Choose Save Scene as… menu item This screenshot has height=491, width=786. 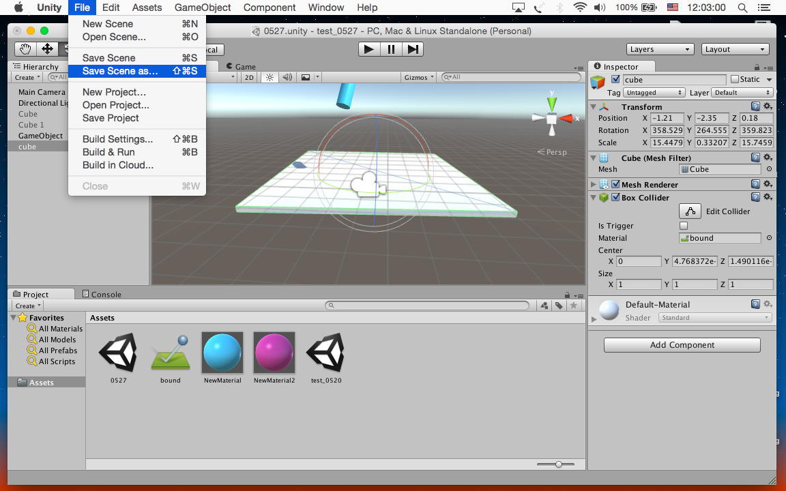pos(137,71)
